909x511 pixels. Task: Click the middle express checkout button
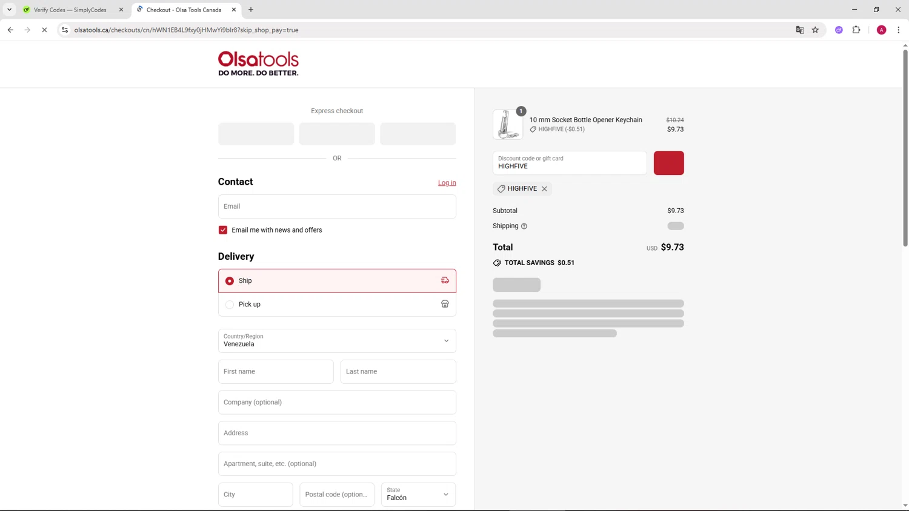337,134
